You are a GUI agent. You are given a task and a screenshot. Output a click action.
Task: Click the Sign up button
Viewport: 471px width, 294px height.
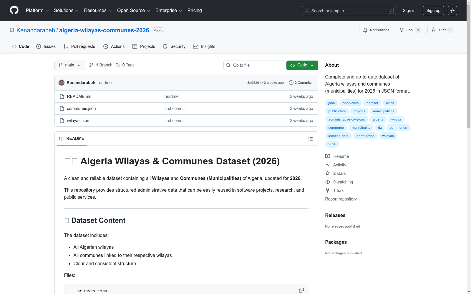point(433,11)
